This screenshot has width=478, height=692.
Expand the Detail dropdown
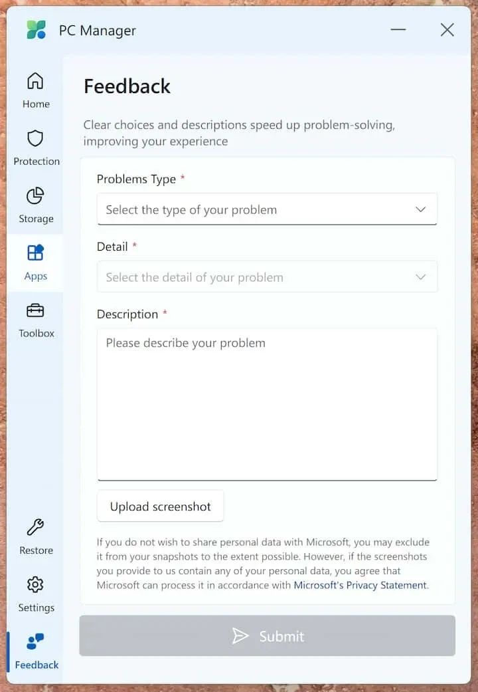click(x=268, y=277)
